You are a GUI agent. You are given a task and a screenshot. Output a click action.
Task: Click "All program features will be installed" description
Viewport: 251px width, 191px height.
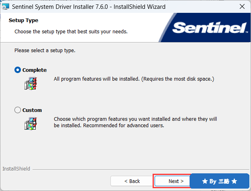click(134, 79)
